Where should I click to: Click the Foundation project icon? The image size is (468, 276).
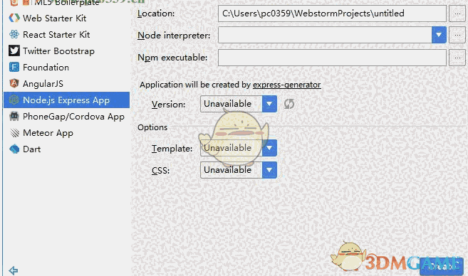(14, 68)
